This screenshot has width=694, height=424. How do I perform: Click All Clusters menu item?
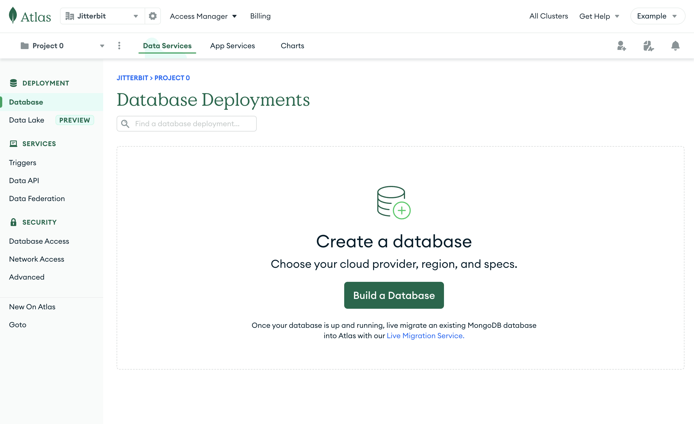tap(548, 16)
